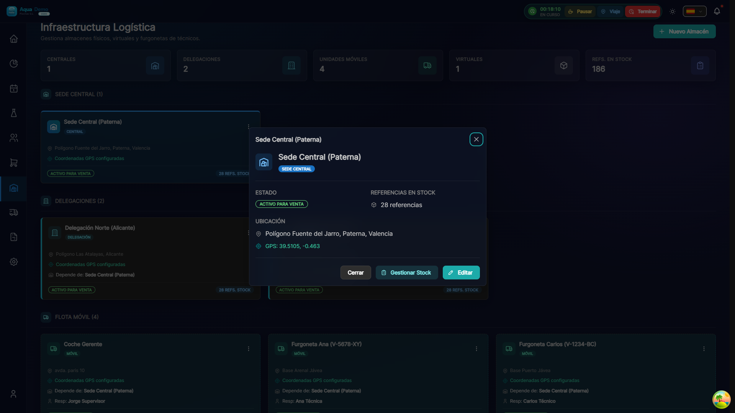Click the Furgoneta Carlos (V-1234-BC) title
The width and height of the screenshot is (735, 413).
557,344
